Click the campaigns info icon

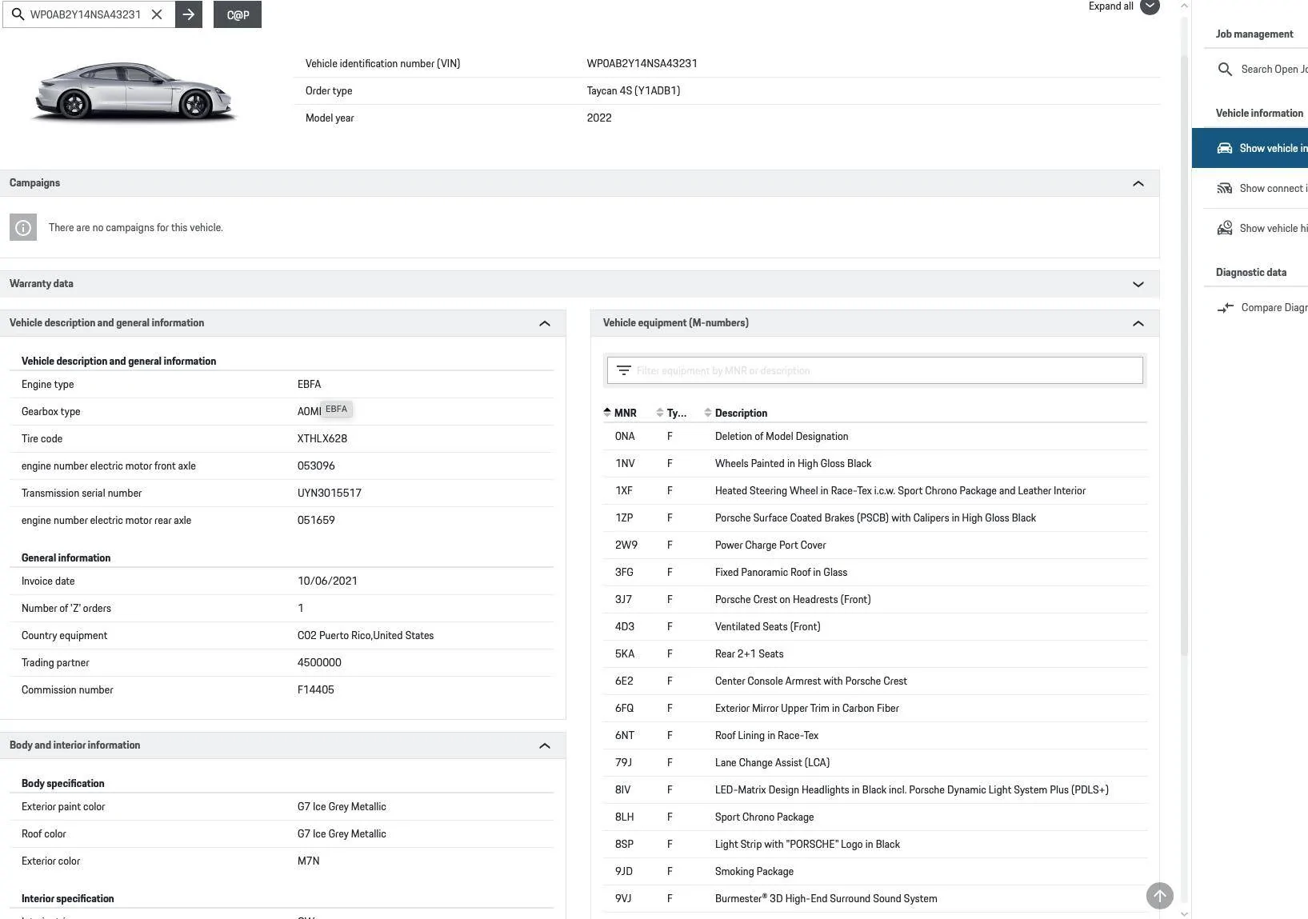pyautogui.click(x=23, y=227)
